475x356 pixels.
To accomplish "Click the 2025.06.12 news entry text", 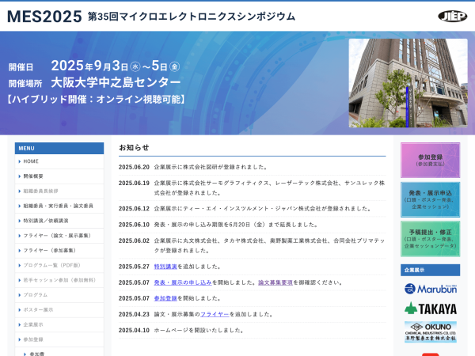I will tap(263, 209).
